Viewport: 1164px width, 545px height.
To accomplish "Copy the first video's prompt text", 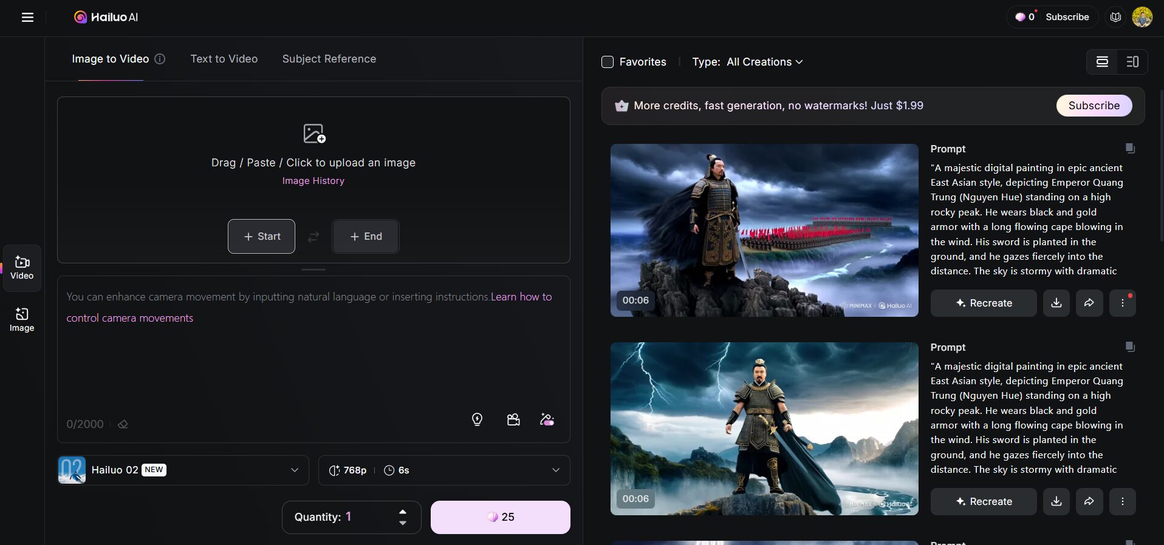I will coord(1129,149).
